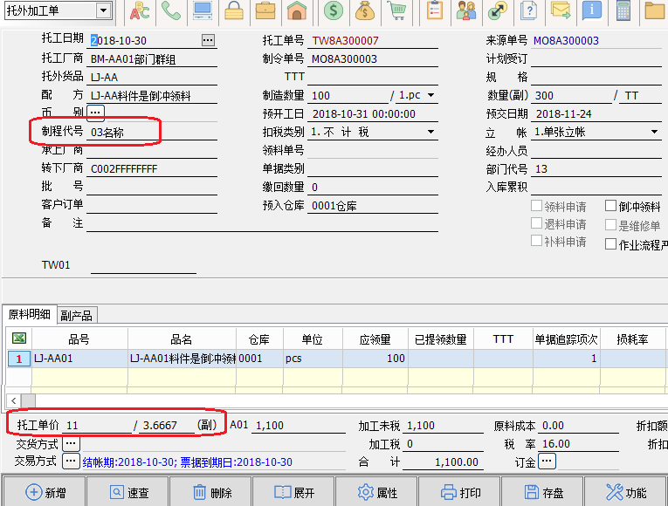Click the 新增 button
Viewport: 668px width, 506px height.
pos(47,492)
